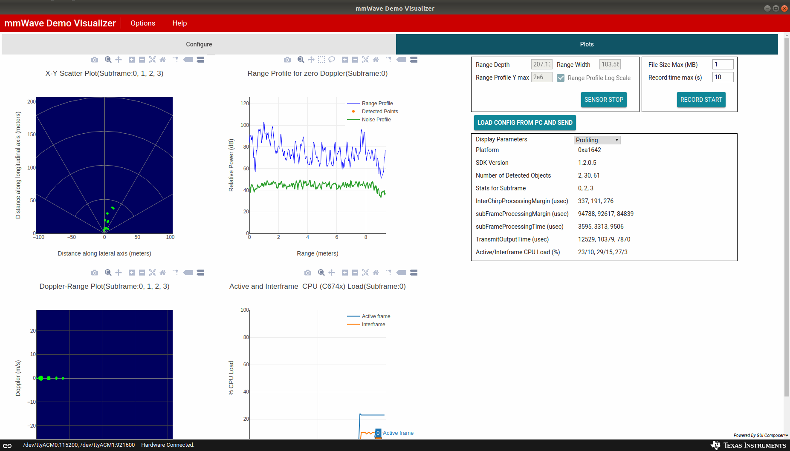Select Zoom tool in CPU Load plot toolbar
The image size is (790, 451).
pyautogui.click(x=321, y=273)
